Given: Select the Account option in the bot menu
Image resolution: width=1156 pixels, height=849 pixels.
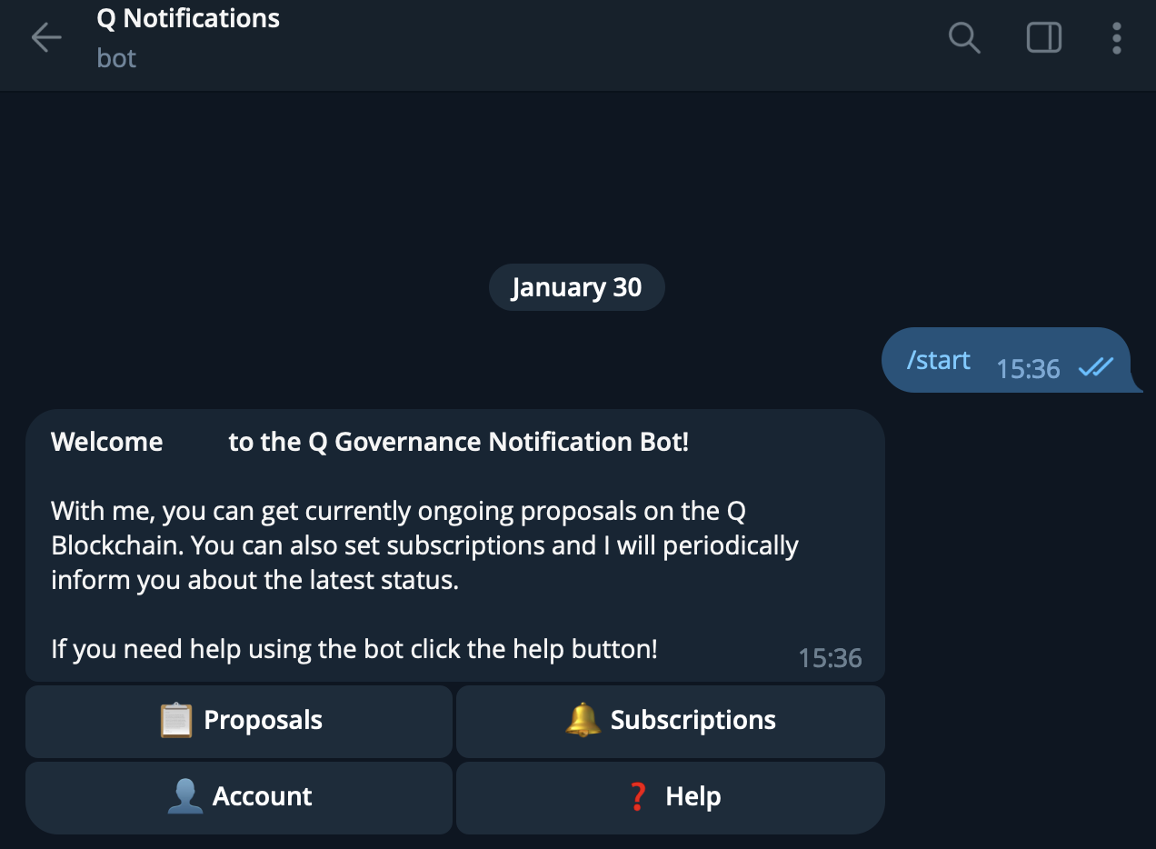Looking at the screenshot, I should [x=239, y=797].
